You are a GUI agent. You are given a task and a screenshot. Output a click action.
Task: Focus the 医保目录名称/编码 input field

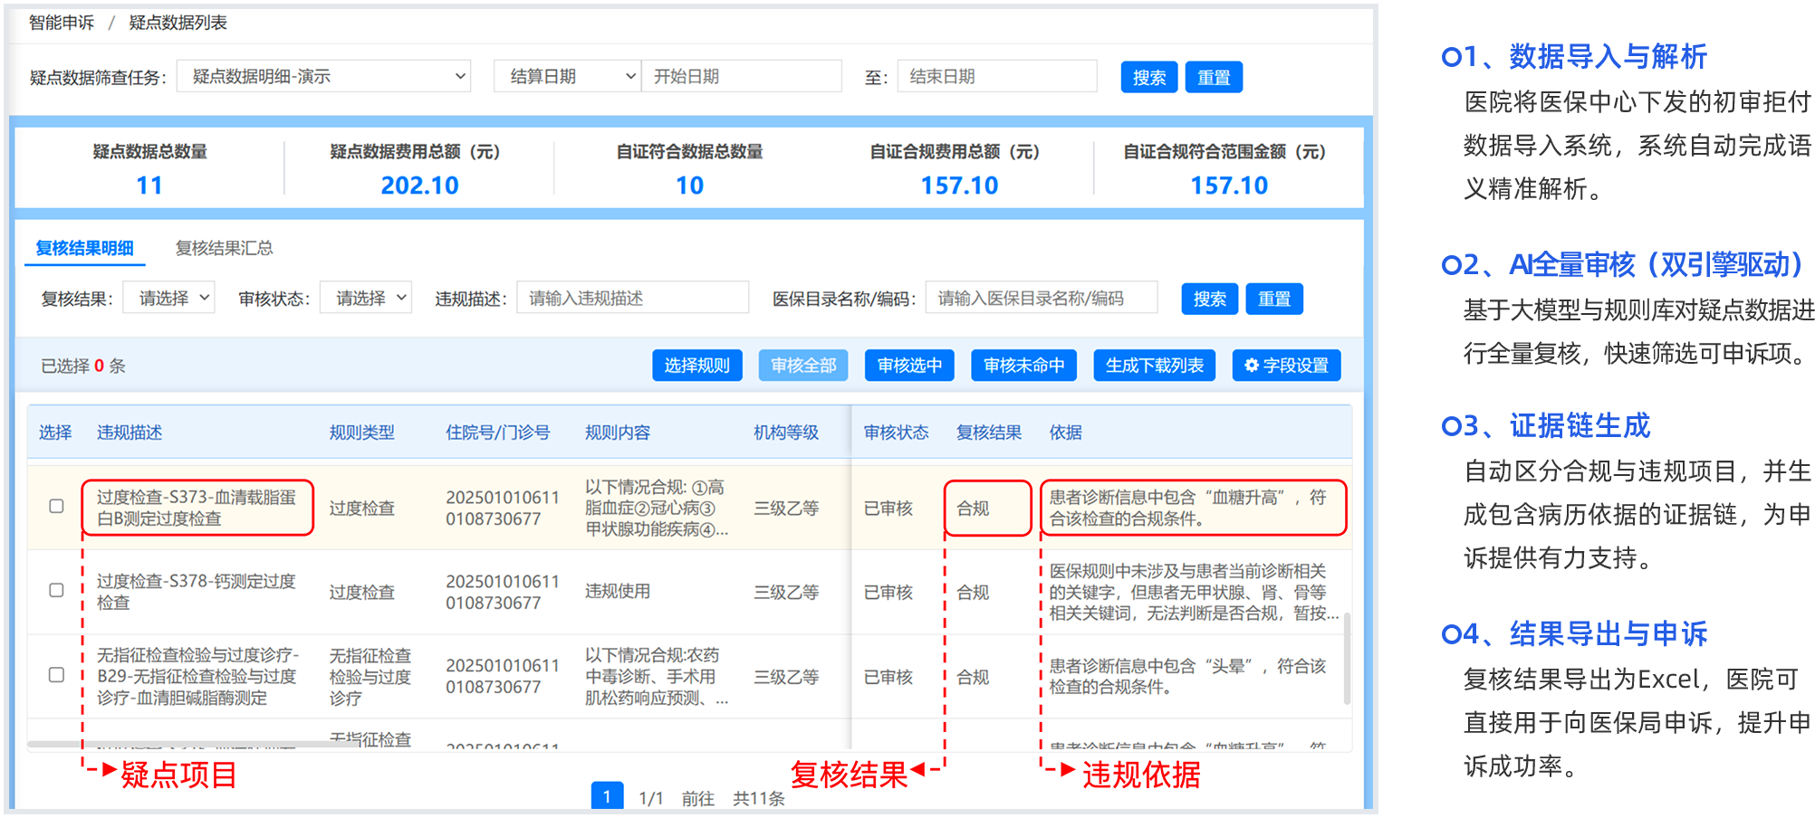pos(1041,298)
